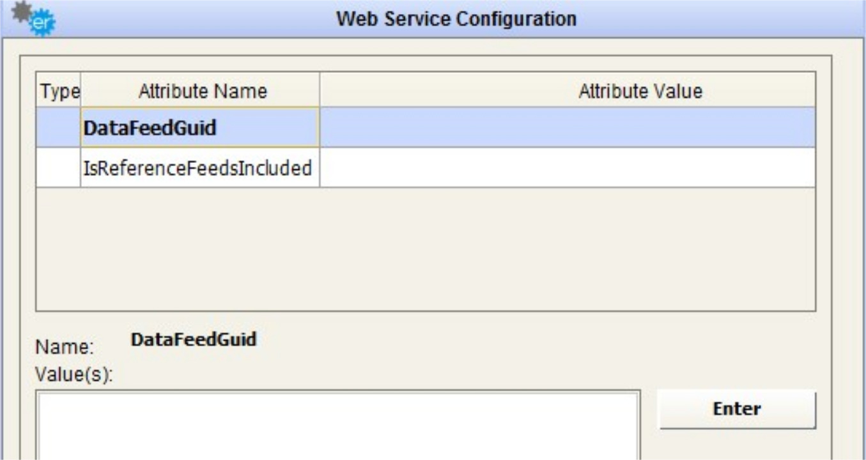The width and height of the screenshot is (866, 460).
Task: Focus the Value(s) text box
Action: click(337, 425)
